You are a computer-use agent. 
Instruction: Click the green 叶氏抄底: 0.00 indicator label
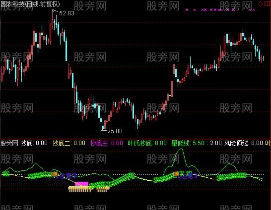point(147,143)
